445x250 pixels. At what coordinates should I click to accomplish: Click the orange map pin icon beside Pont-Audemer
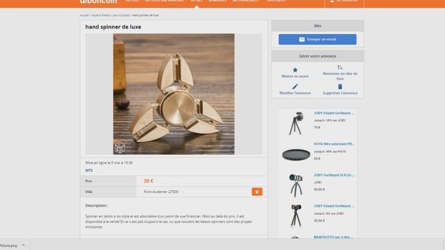[x=257, y=192]
